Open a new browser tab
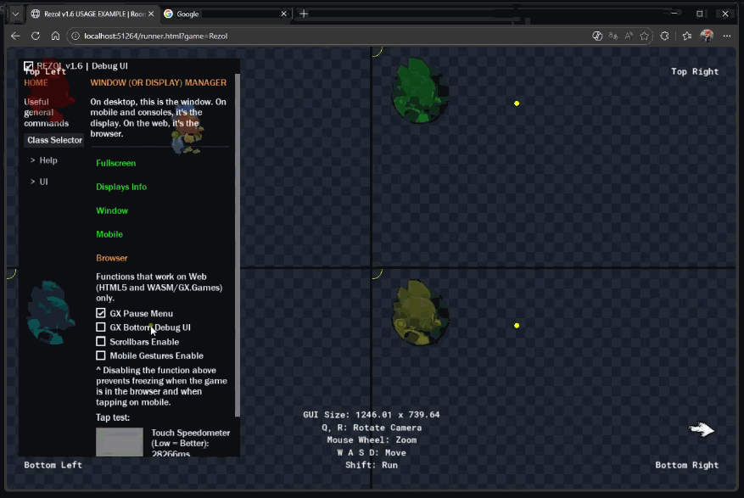 304,14
